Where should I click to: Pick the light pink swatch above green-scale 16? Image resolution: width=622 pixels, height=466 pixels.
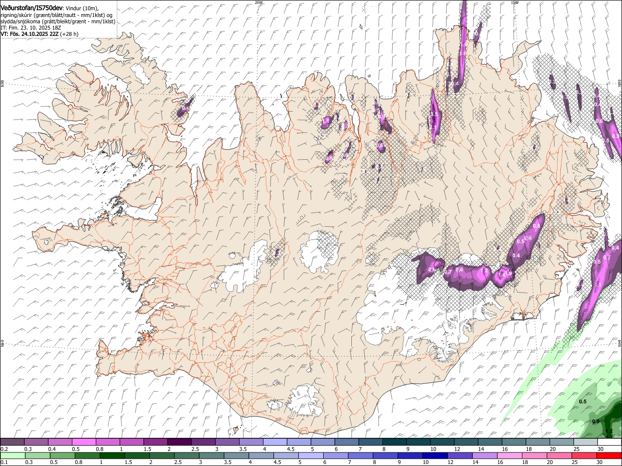click(510, 456)
